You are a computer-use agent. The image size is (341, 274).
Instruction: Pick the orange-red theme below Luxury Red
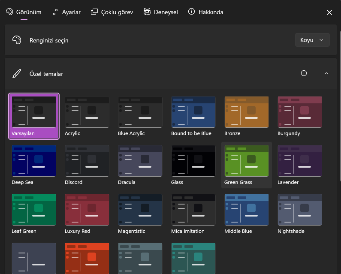coord(87,258)
